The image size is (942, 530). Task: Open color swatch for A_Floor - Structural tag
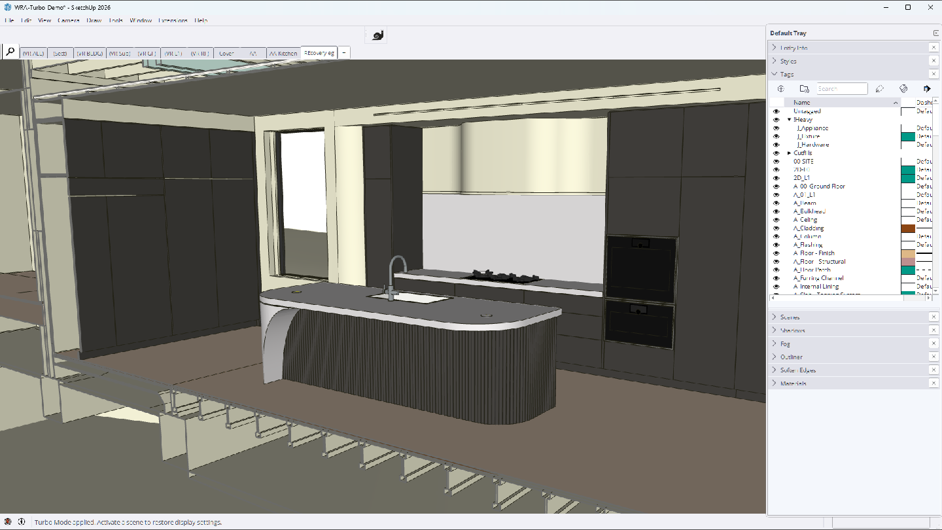(x=907, y=262)
